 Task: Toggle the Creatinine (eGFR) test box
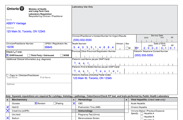coord(7,111)
